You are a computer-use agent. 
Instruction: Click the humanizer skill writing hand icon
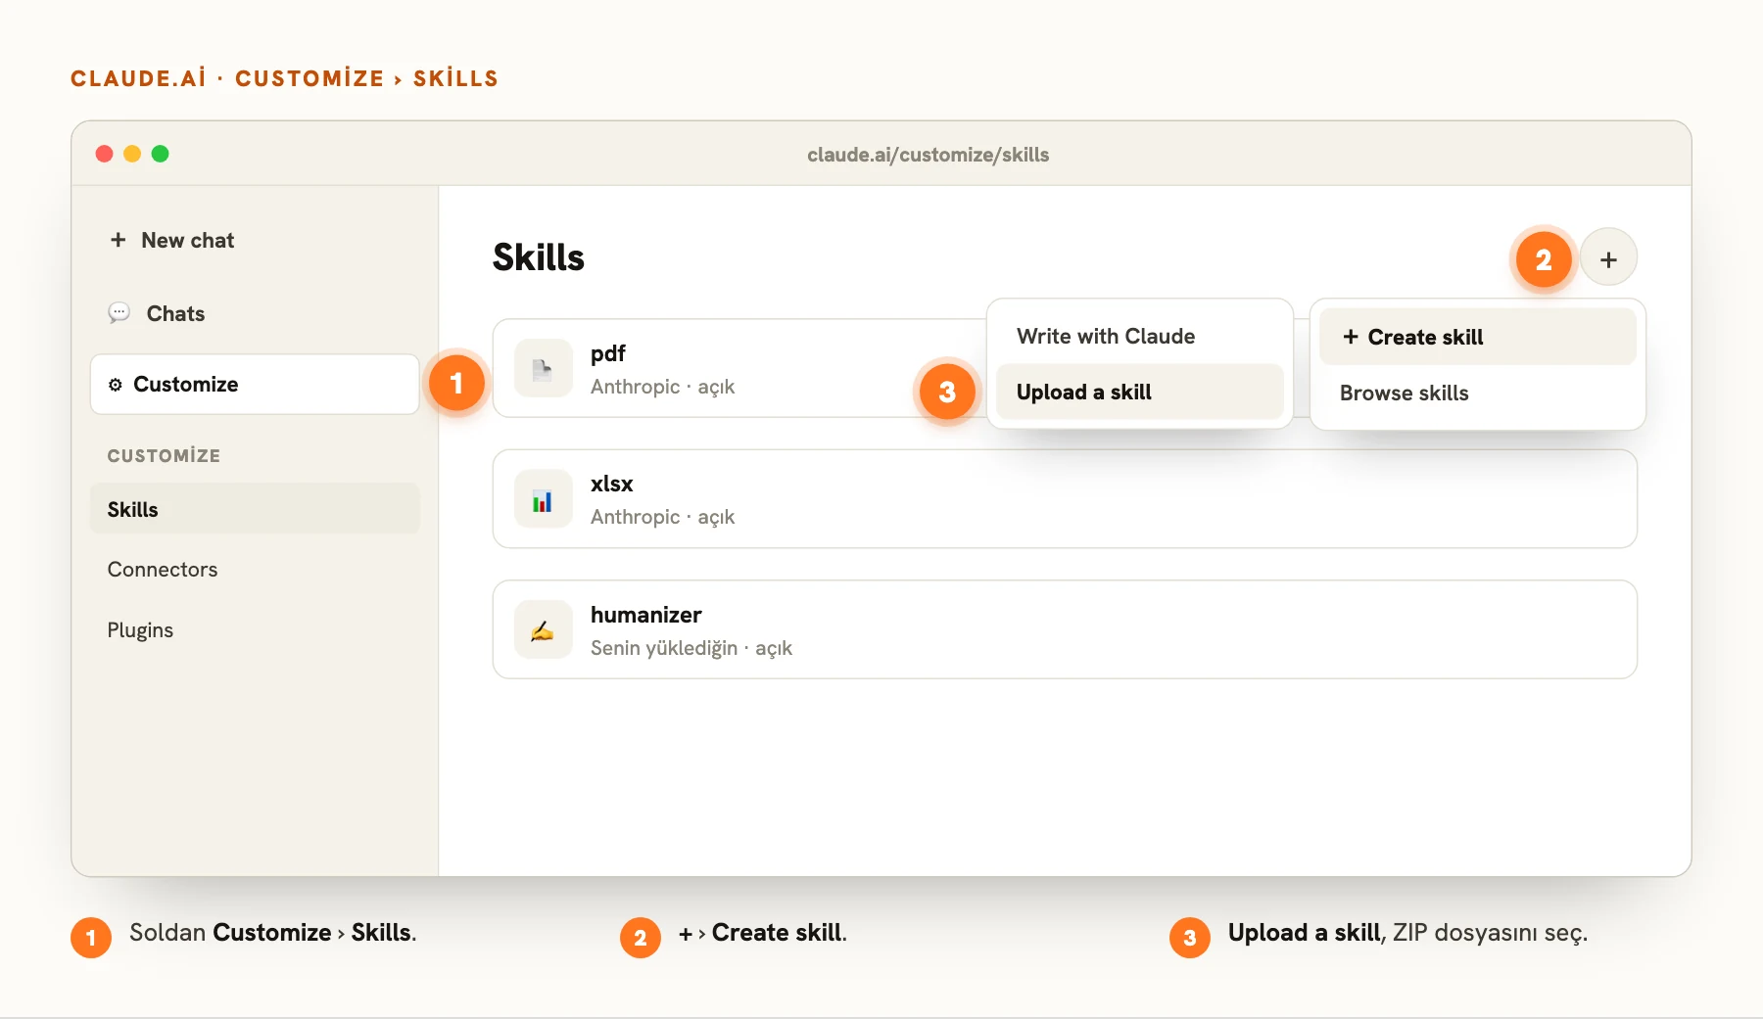point(543,629)
